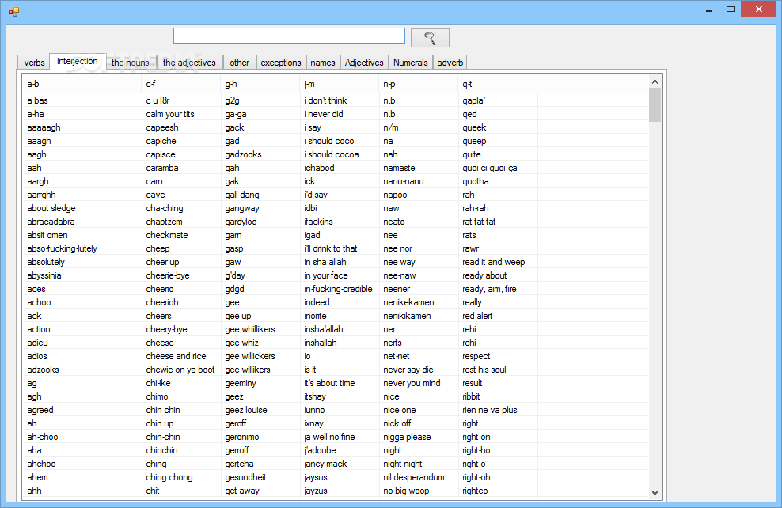Click the c-f column header
The width and height of the screenshot is (782, 508).
tap(180, 84)
